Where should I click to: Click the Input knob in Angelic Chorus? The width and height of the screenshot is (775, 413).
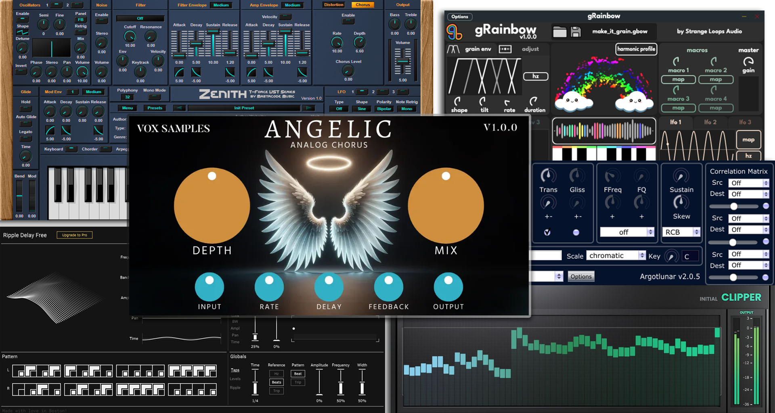point(209,287)
